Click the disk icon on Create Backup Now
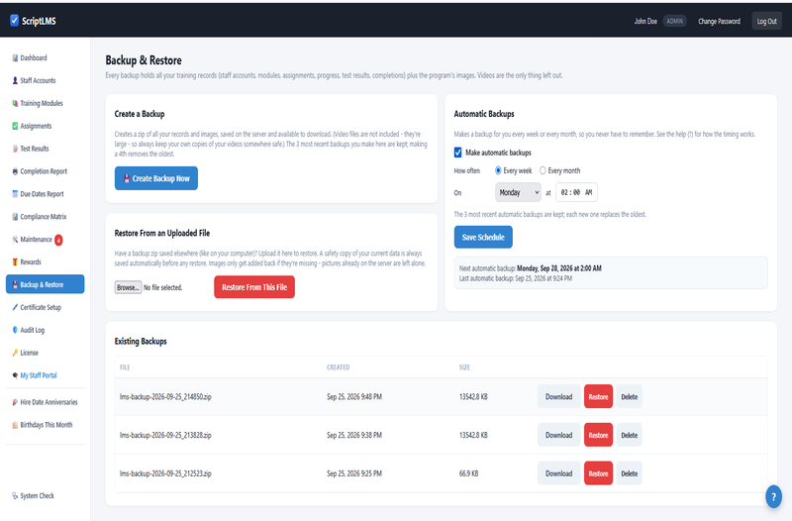The width and height of the screenshot is (792, 521). click(x=127, y=179)
